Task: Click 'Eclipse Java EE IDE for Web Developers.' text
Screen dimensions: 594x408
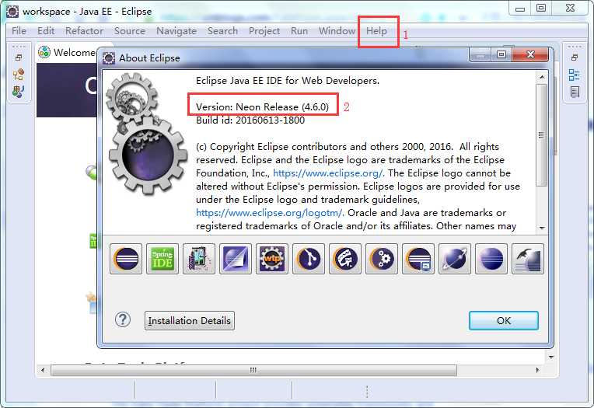Action: [288, 81]
